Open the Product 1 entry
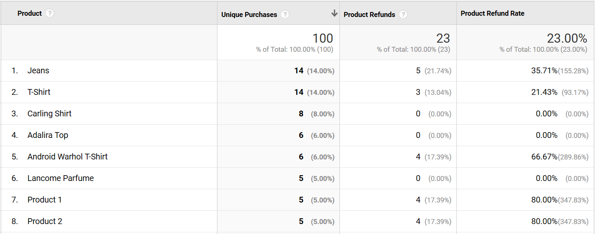The height and width of the screenshot is (234, 595). (x=44, y=200)
